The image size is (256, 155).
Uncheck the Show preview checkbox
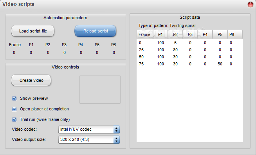click(14, 99)
